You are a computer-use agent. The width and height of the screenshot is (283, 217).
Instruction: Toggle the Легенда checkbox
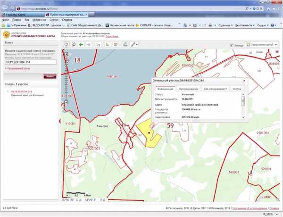tap(232, 45)
